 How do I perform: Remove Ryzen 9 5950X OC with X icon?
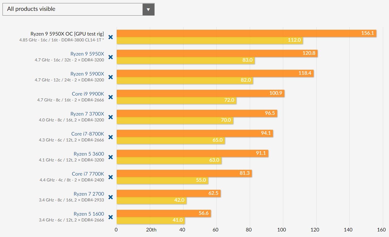[111, 37]
